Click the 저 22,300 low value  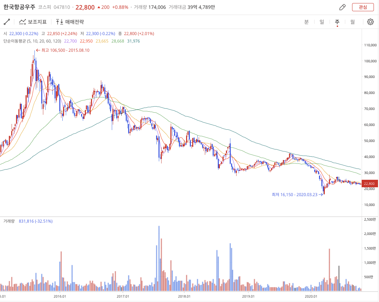point(98,34)
